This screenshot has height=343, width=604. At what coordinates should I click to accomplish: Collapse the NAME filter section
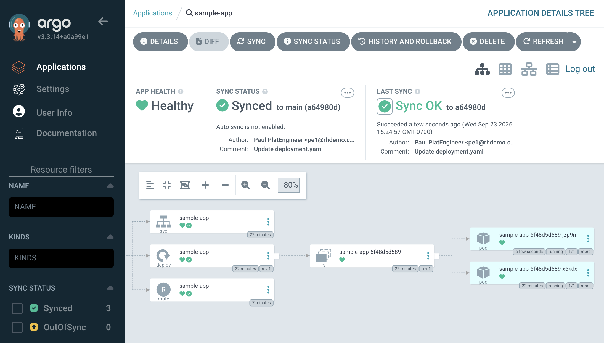point(110,186)
